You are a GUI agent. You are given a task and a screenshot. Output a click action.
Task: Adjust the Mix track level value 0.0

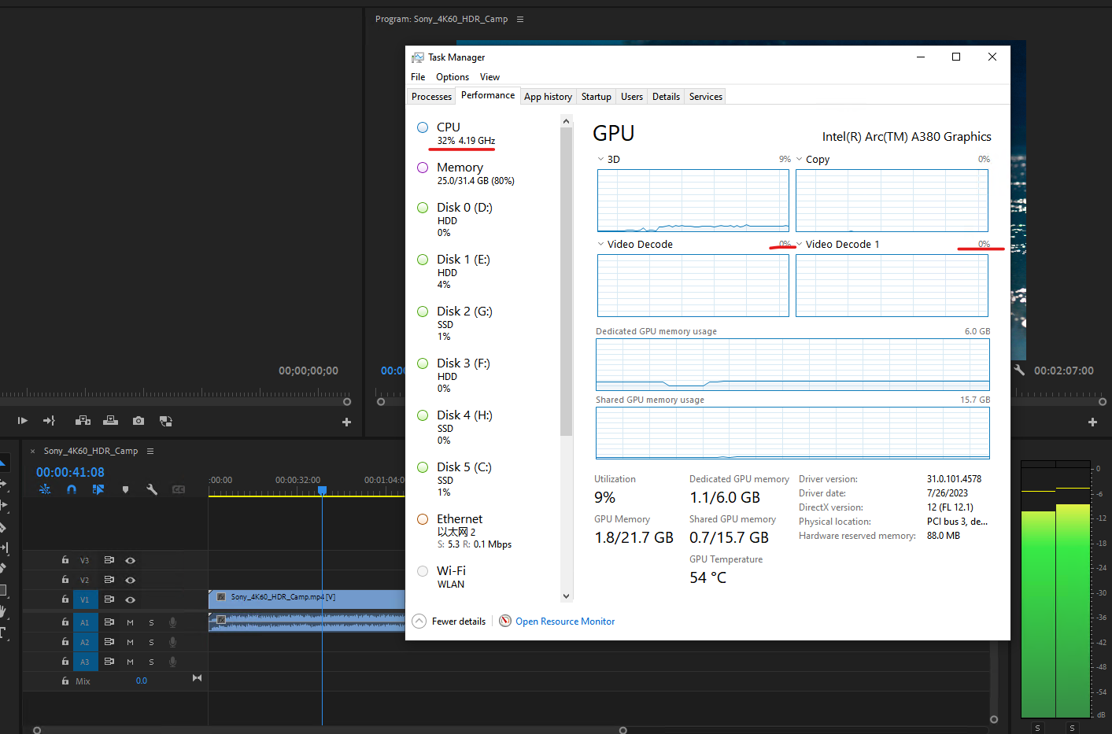pyautogui.click(x=142, y=681)
